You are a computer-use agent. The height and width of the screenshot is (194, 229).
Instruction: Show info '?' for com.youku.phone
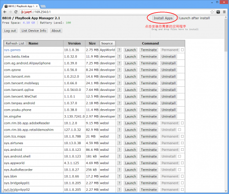point(119,110)
